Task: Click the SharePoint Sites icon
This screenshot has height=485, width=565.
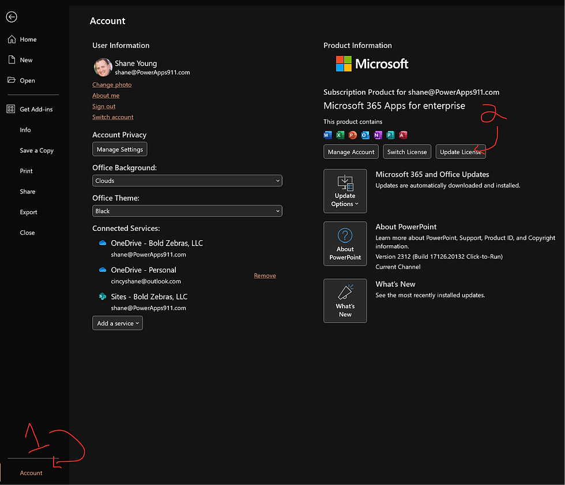Action: coord(103,296)
